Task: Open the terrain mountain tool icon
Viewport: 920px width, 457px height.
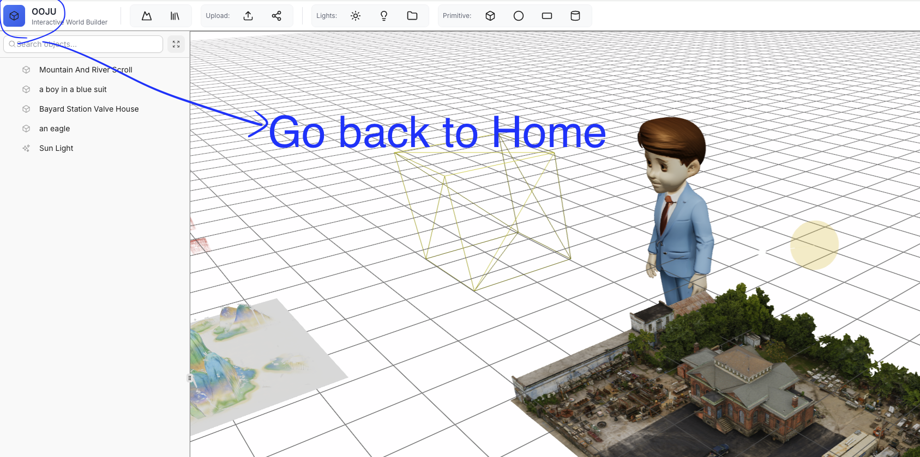Action: tap(147, 16)
